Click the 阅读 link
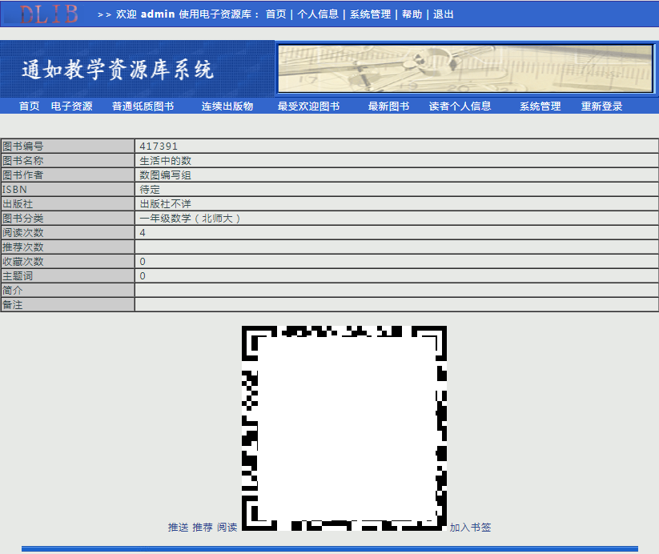659x554 pixels. (x=227, y=527)
